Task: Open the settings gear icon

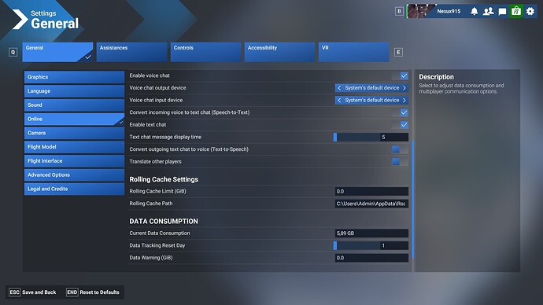Action: point(530,12)
